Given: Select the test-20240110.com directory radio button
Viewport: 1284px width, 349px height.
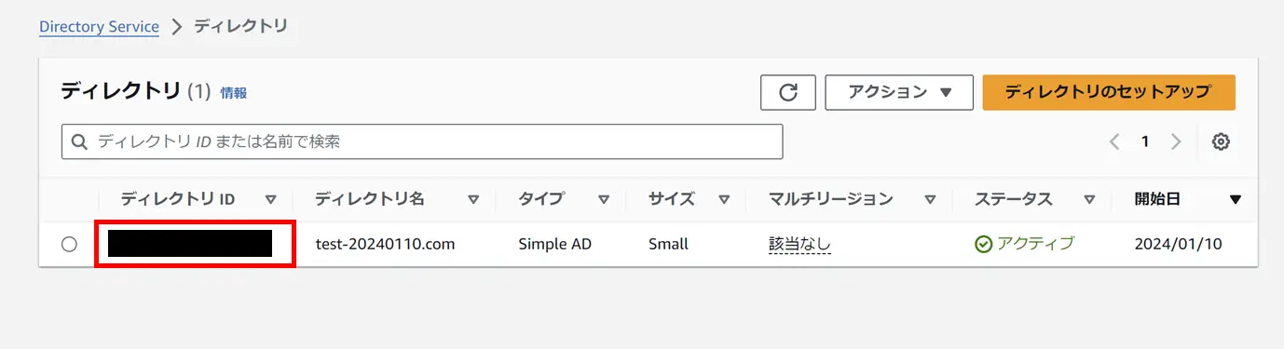Looking at the screenshot, I should [x=69, y=244].
